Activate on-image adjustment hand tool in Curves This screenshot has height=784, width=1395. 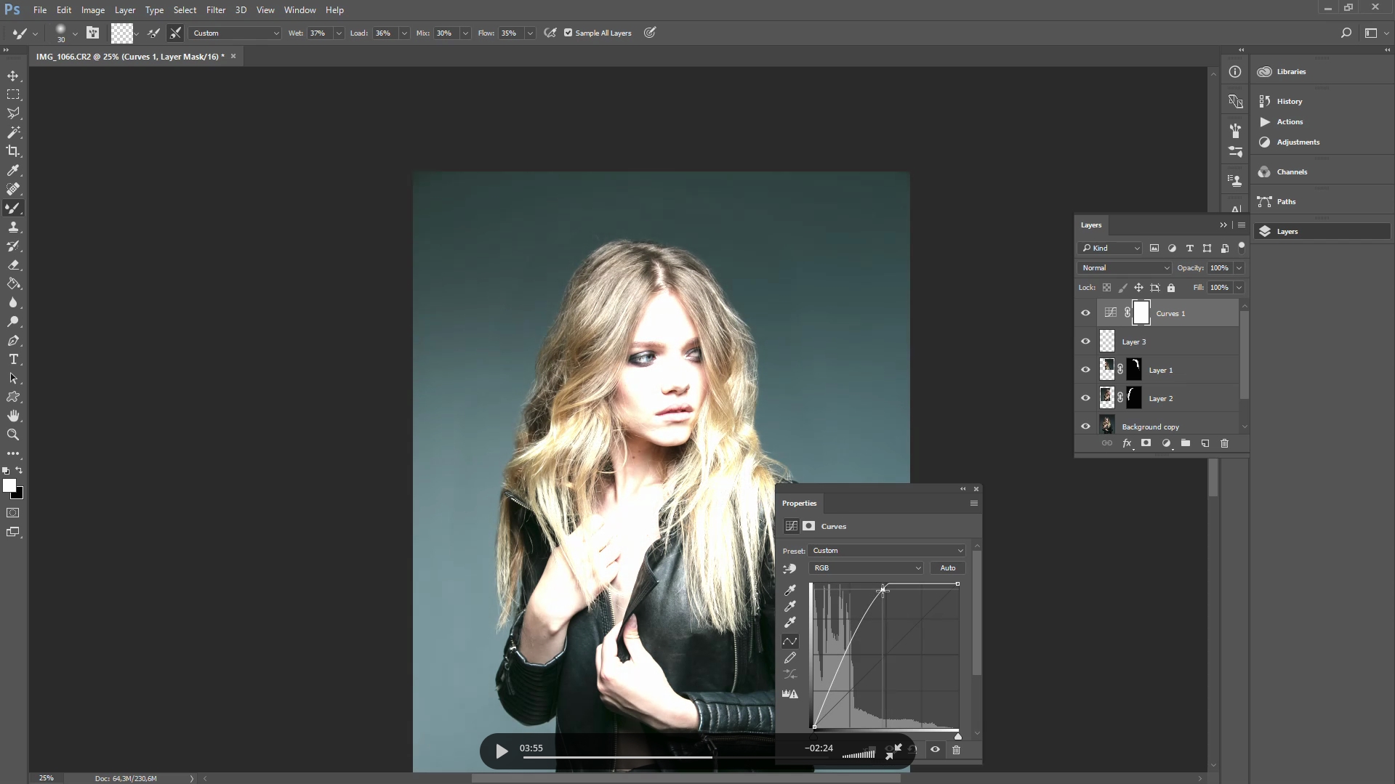pos(789,568)
